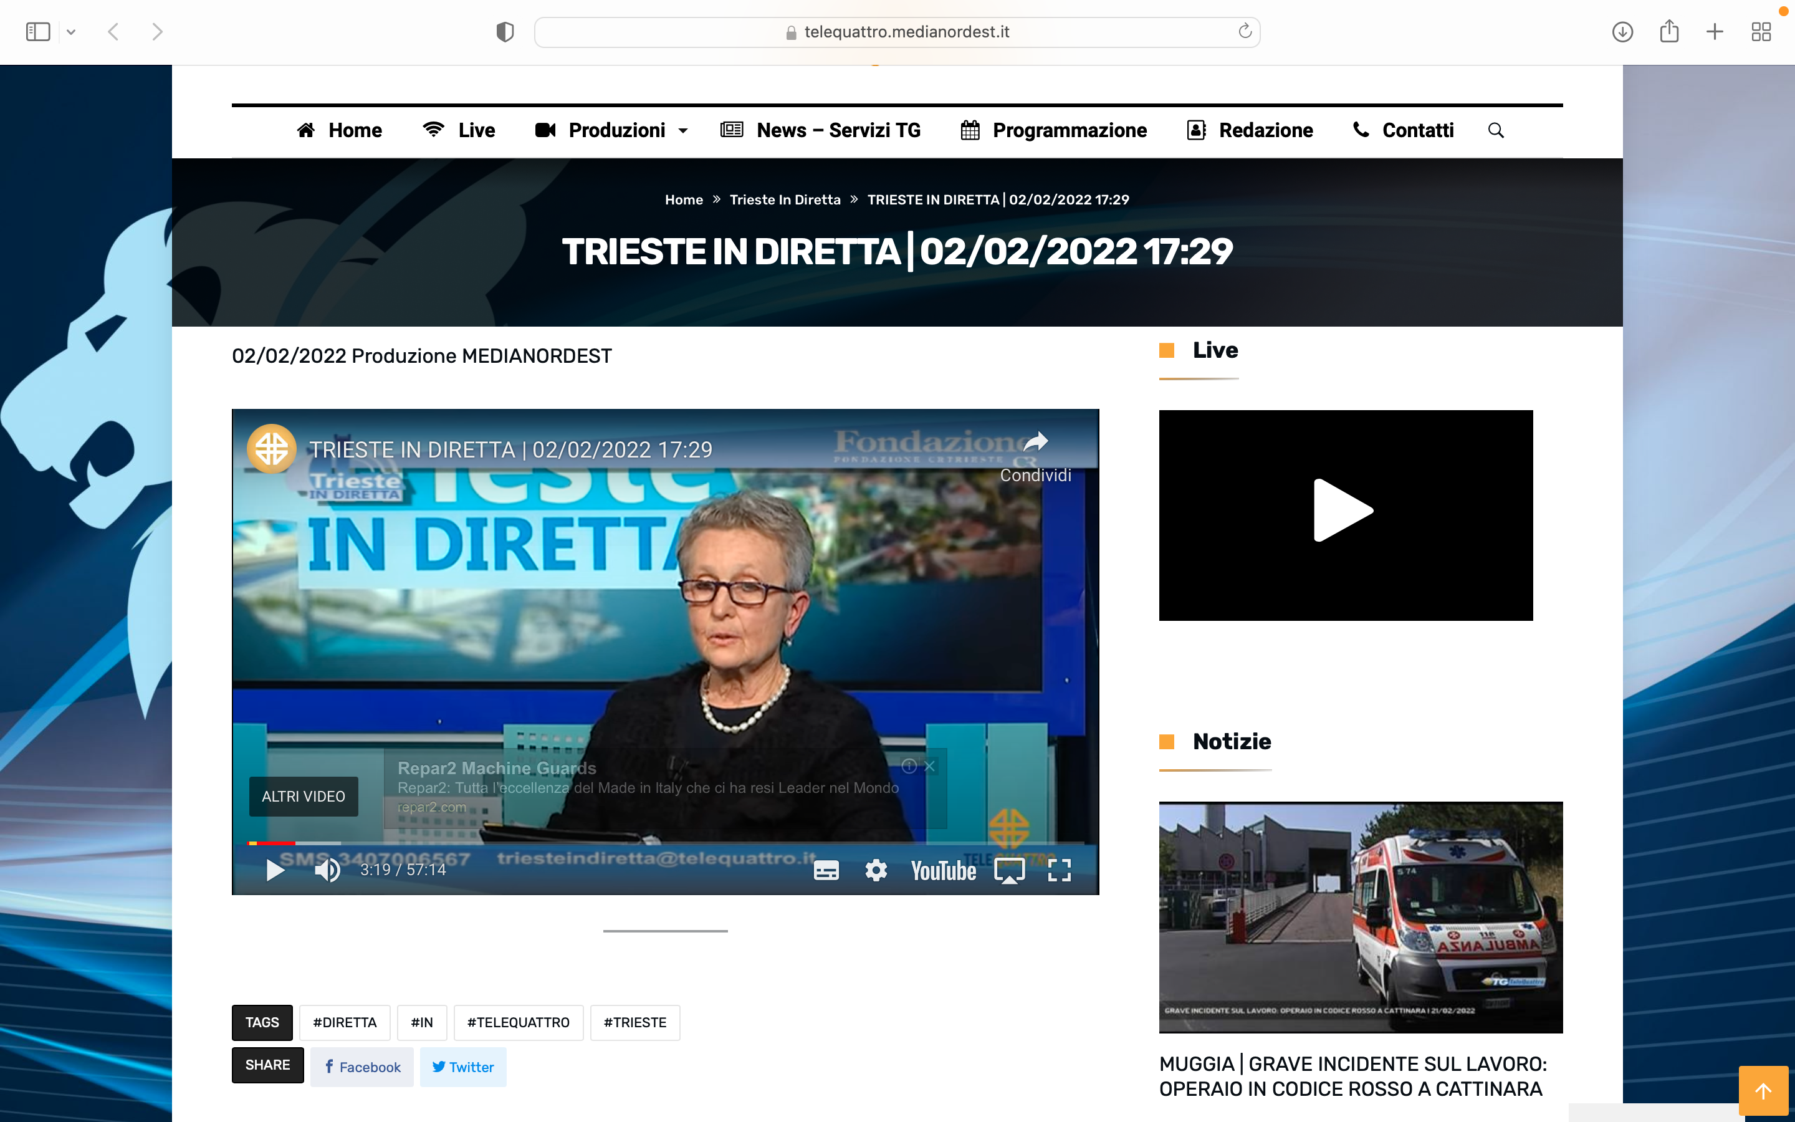Viewport: 1795px width, 1122px height.
Task: Click the back-to-top arrow button
Action: 1763,1091
